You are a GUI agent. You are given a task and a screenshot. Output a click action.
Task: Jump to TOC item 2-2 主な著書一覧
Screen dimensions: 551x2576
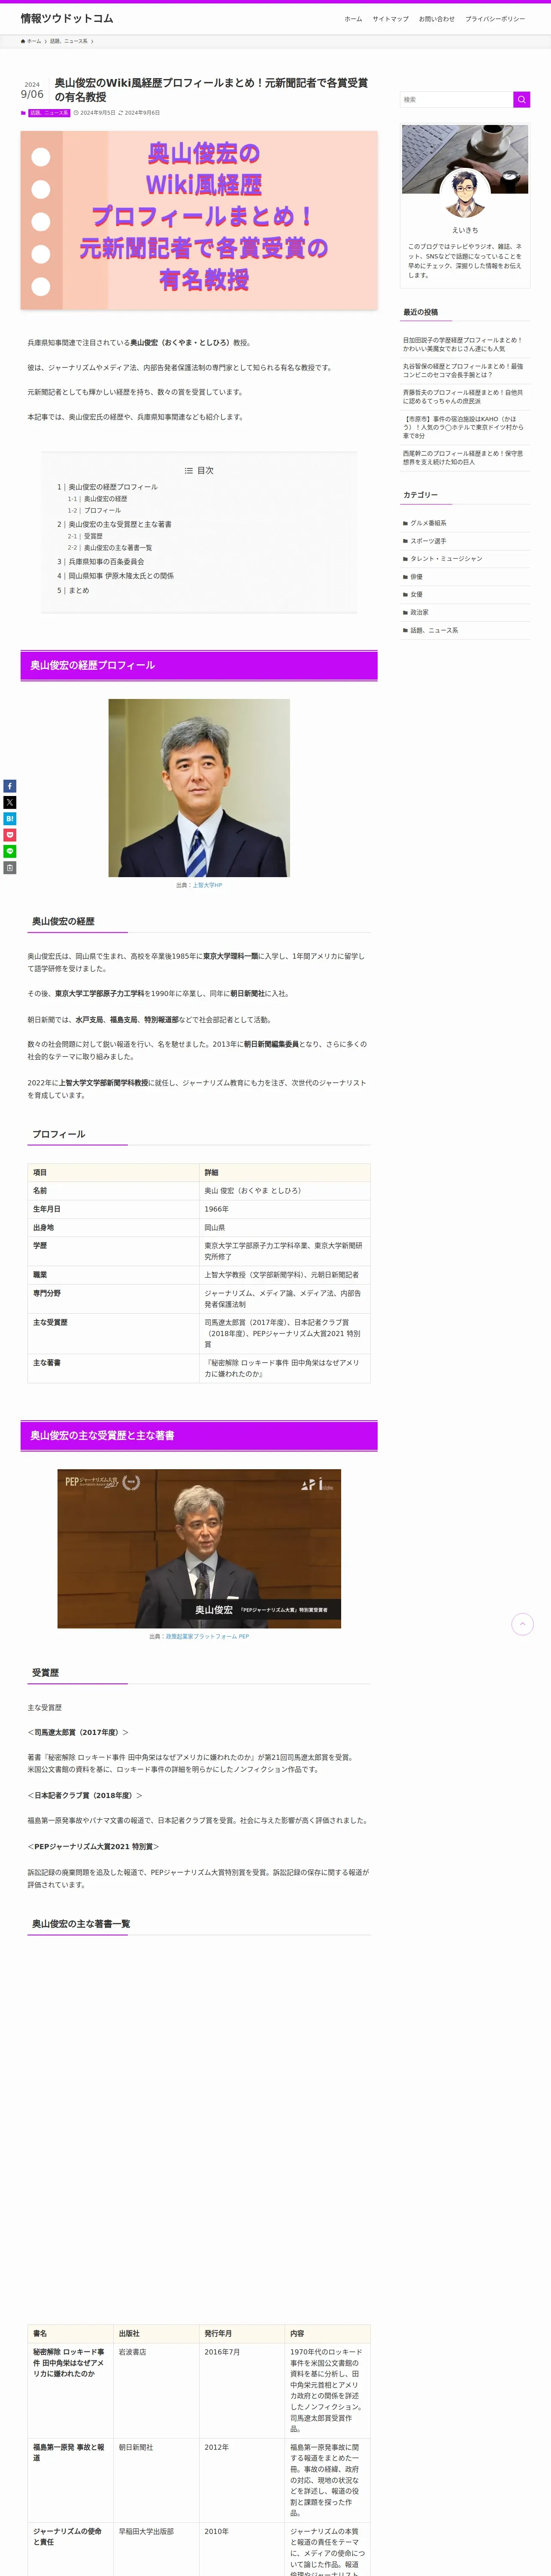tap(118, 548)
